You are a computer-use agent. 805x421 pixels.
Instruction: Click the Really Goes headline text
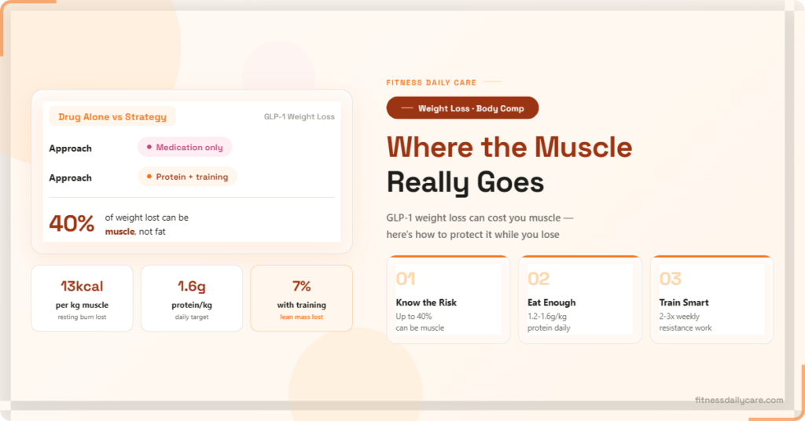click(465, 182)
